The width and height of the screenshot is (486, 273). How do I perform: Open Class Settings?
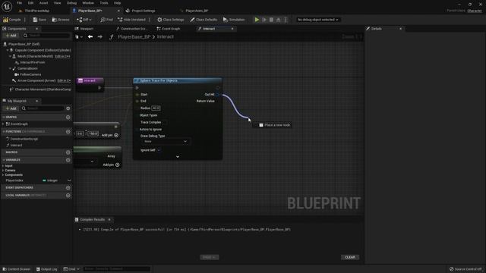coord(170,20)
